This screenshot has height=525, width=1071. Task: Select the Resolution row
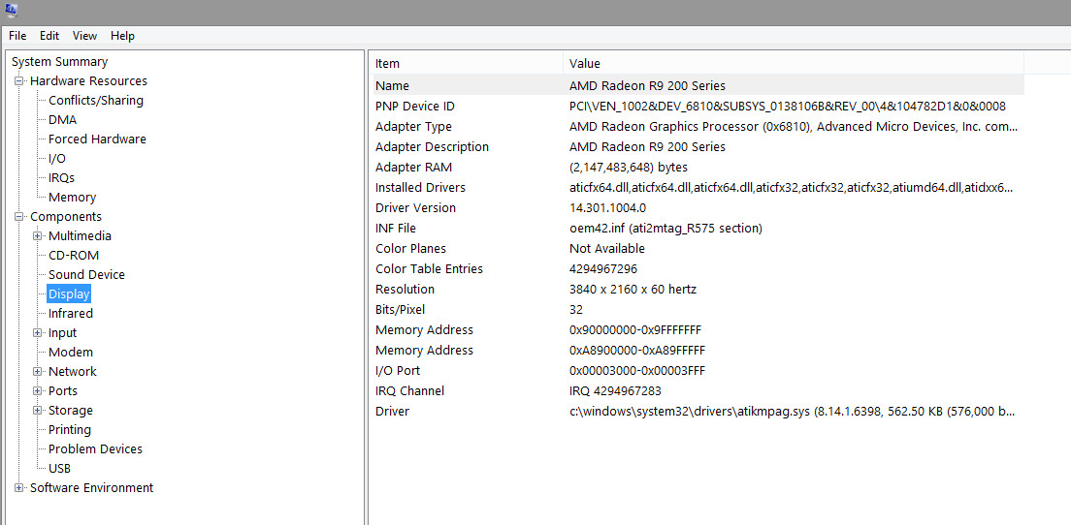pyautogui.click(x=697, y=289)
